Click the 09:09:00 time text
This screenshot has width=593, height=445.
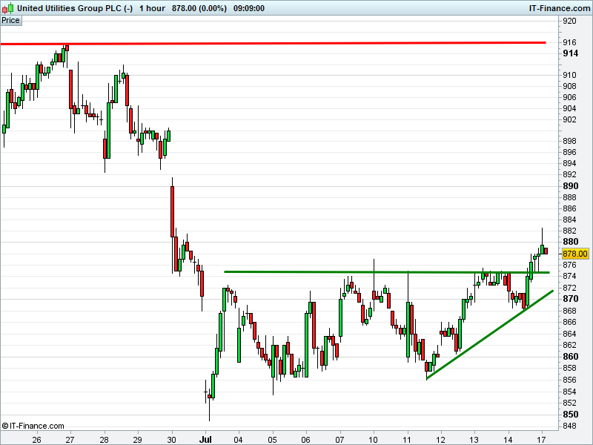tap(249, 8)
